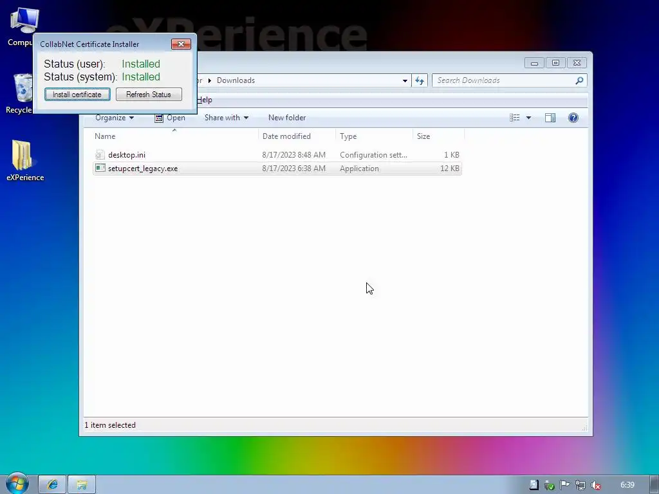Click the 1 KB size cell
Screen dimensions: 659x494
coord(451,154)
